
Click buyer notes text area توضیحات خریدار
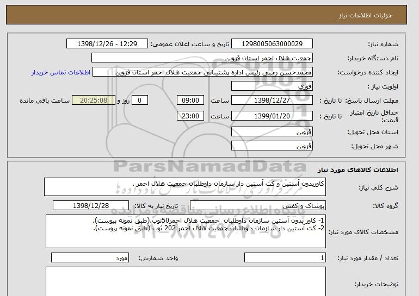coord(186,281)
